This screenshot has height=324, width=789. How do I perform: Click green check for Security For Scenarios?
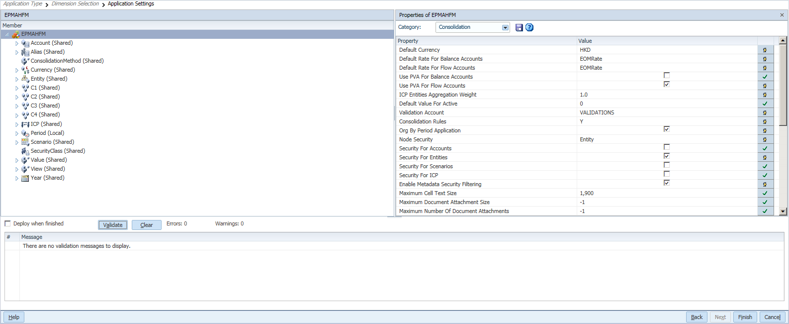[765, 166]
